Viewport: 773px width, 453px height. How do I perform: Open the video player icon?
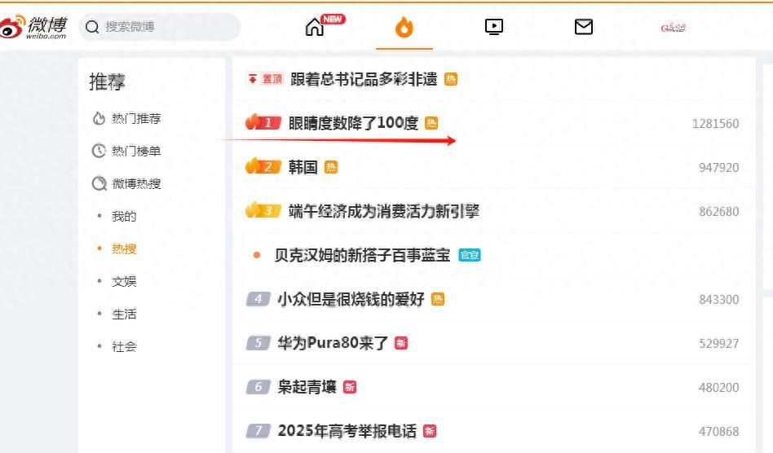pos(494,27)
